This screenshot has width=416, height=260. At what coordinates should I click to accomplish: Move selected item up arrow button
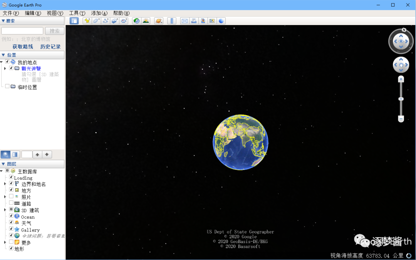(x=37, y=154)
